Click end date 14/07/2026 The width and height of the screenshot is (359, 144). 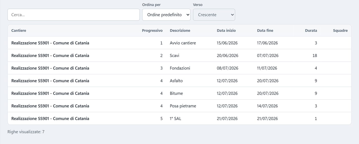pyautogui.click(x=267, y=106)
